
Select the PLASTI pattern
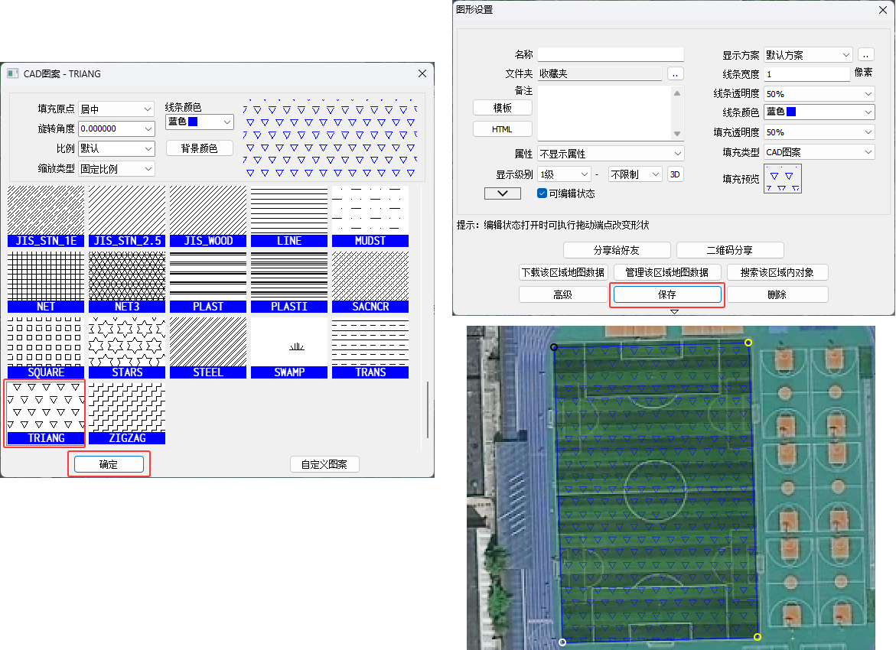tap(289, 281)
